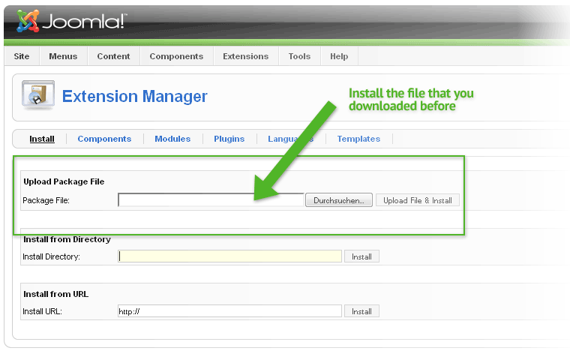This screenshot has width=570, height=354.
Task: Open the Tools menu
Action: [299, 56]
